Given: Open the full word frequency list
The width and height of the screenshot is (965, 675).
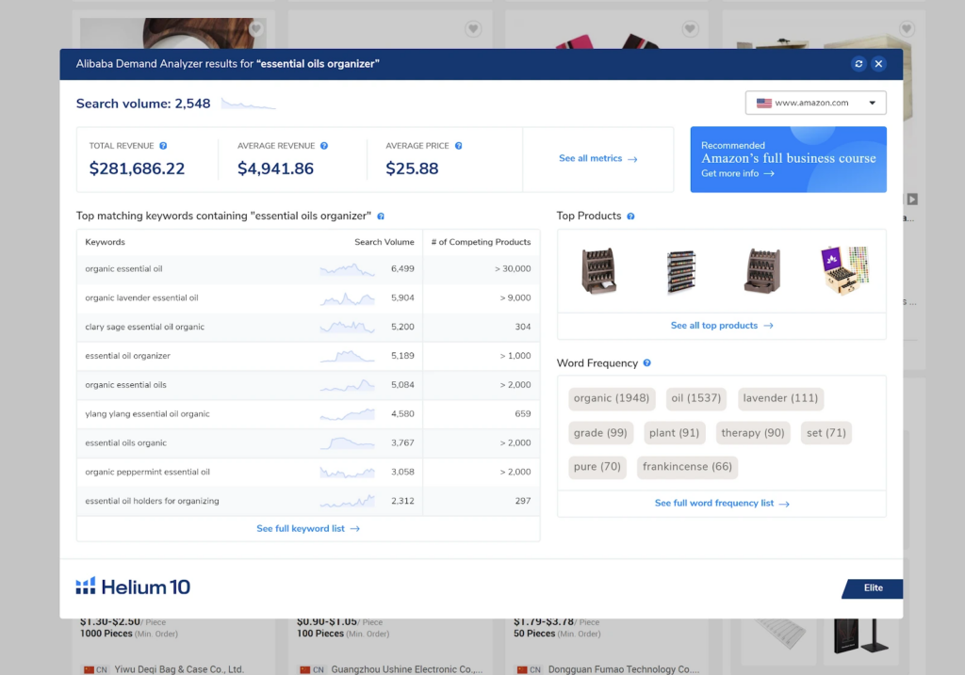Looking at the screenshot, I should [x=722, y=503].
